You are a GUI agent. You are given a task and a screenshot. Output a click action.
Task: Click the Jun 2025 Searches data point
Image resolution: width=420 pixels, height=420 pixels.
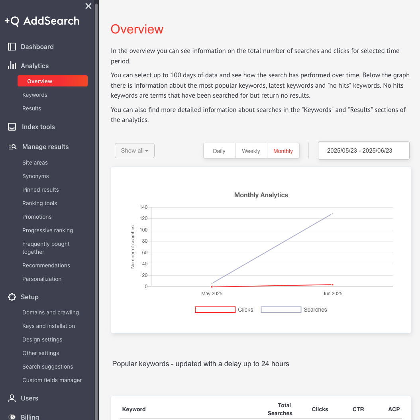coord(332,214)
